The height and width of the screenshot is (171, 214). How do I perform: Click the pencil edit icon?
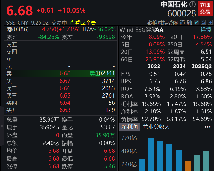196,22
